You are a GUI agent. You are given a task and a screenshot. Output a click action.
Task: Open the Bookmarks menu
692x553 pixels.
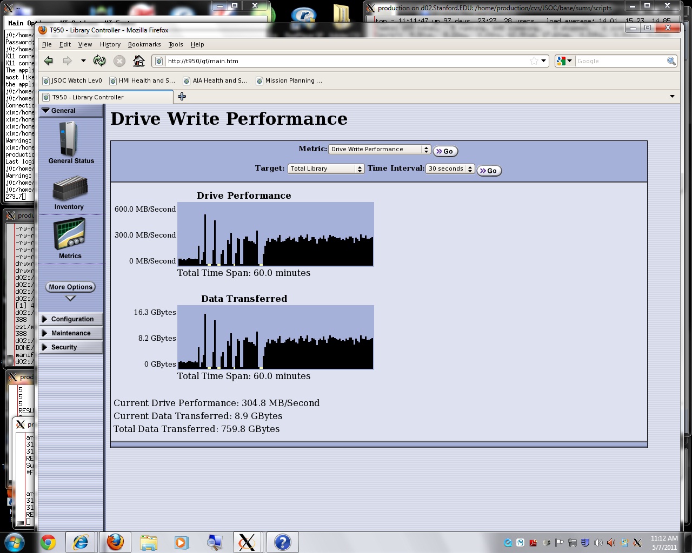pyautogui.click(x=144, y=45)
